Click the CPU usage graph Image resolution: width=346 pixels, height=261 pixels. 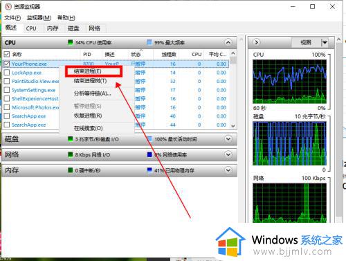point(289,82)
